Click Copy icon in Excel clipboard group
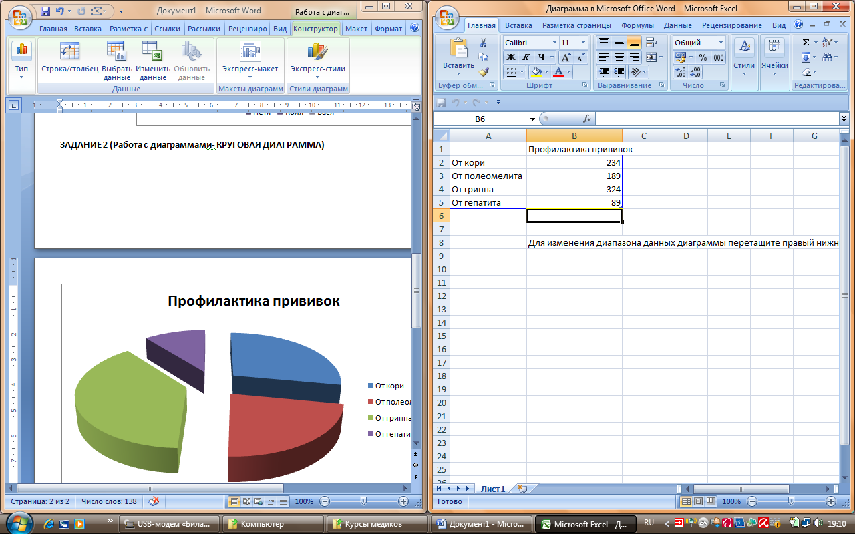Image resolution: width=855 pixels, height=534 pixels. tap(484, 57)
